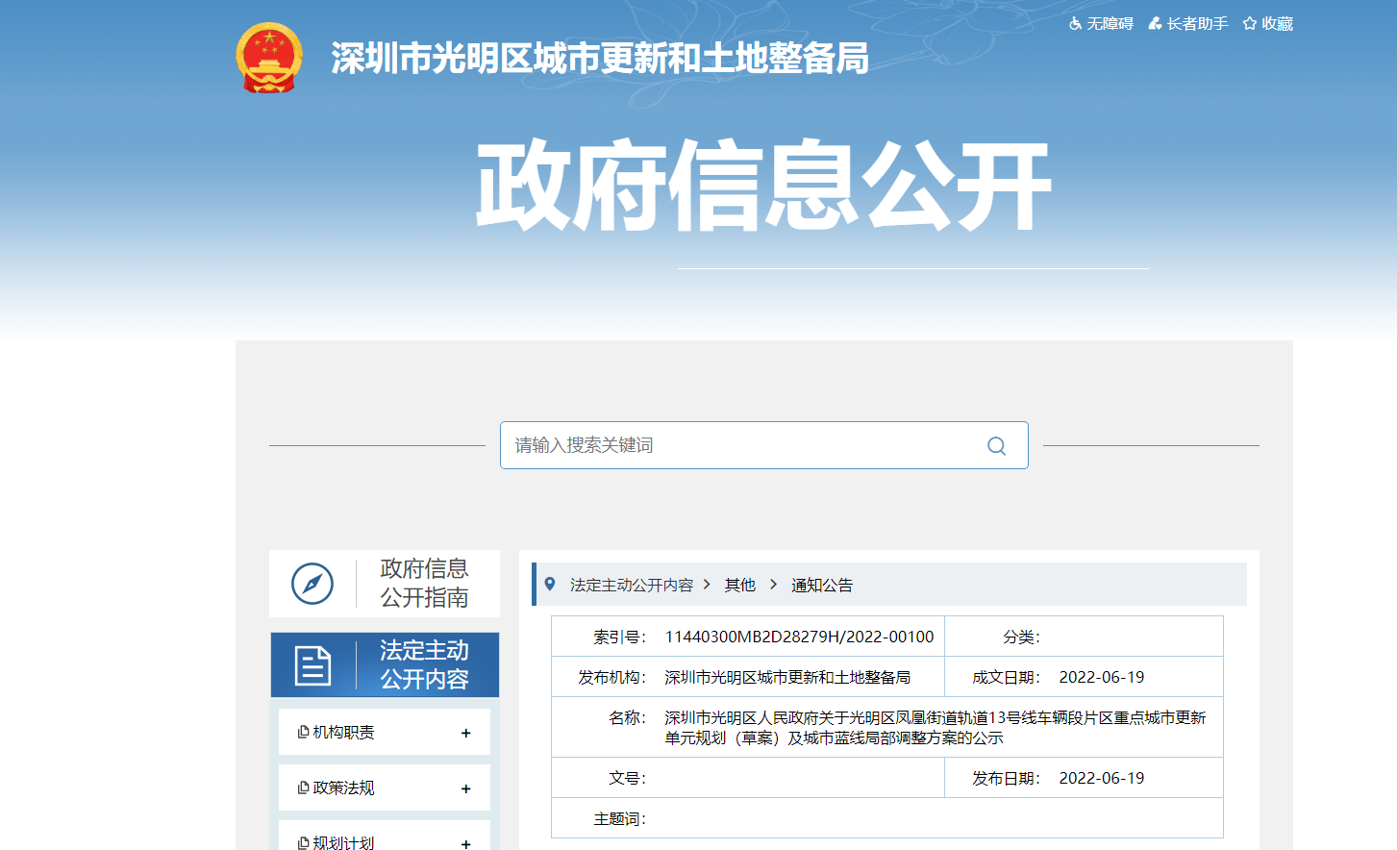Viewport: 1397px width, 850px height.
Task: Expand the 政策法规 plus sign
Action: (x=465, y=789)
